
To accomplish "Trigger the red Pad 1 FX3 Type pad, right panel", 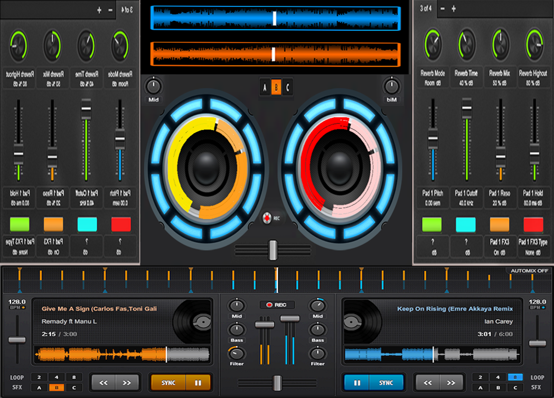I will pos(533,225).
